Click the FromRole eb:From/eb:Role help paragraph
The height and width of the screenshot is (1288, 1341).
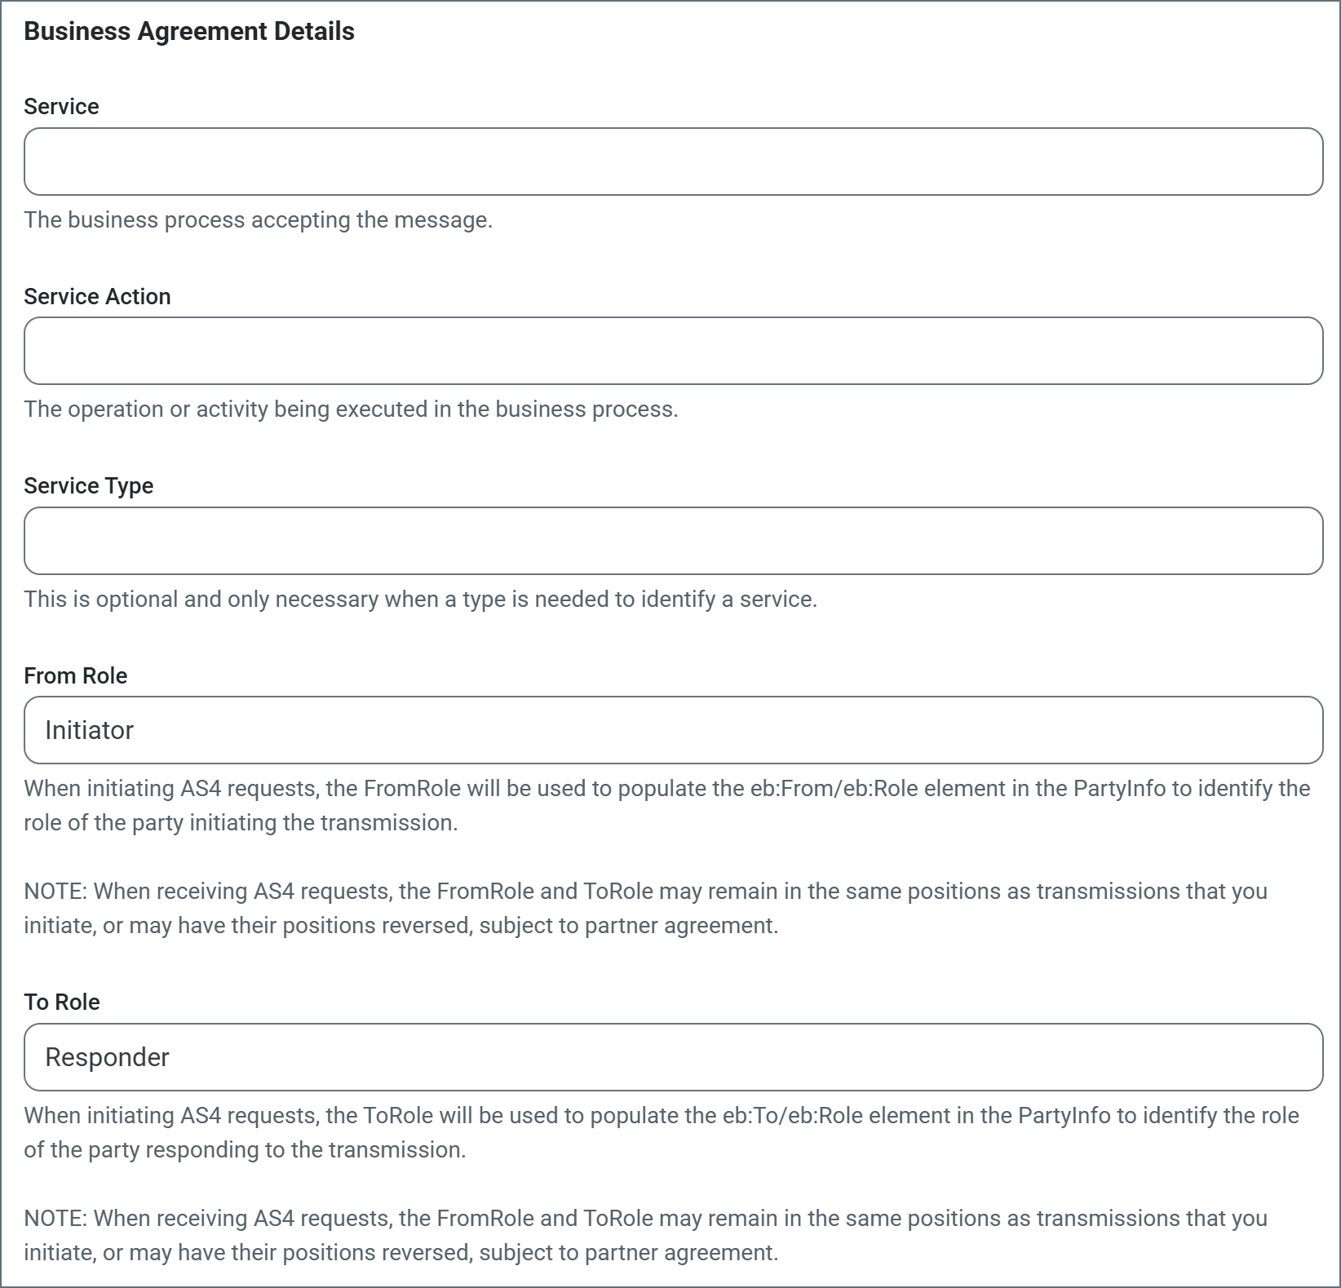pos(666,805)
